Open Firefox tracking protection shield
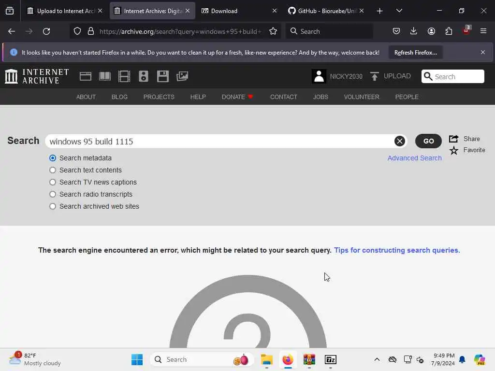Viewport: 495px width, 371px height. coord(77,31)
